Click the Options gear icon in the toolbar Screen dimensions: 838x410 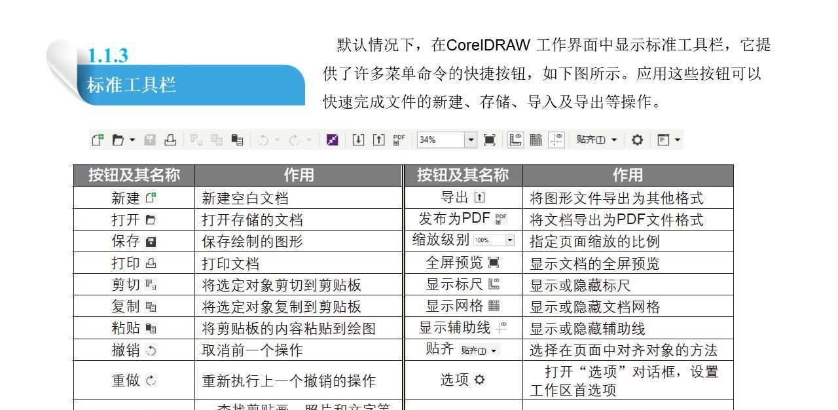coord(638,140)
